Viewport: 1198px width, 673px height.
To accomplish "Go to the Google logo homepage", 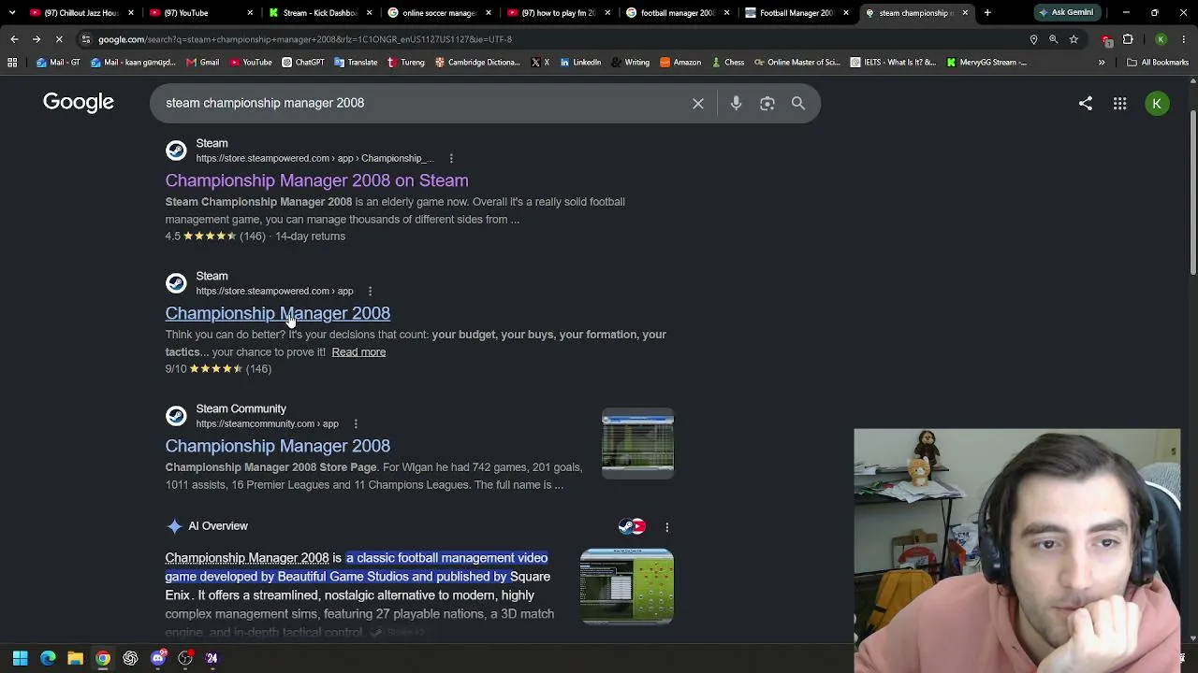I will point(79,103).
